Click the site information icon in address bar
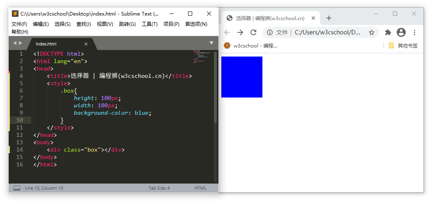The width and height of the screenshot is (432, 202). pos(270,32)
